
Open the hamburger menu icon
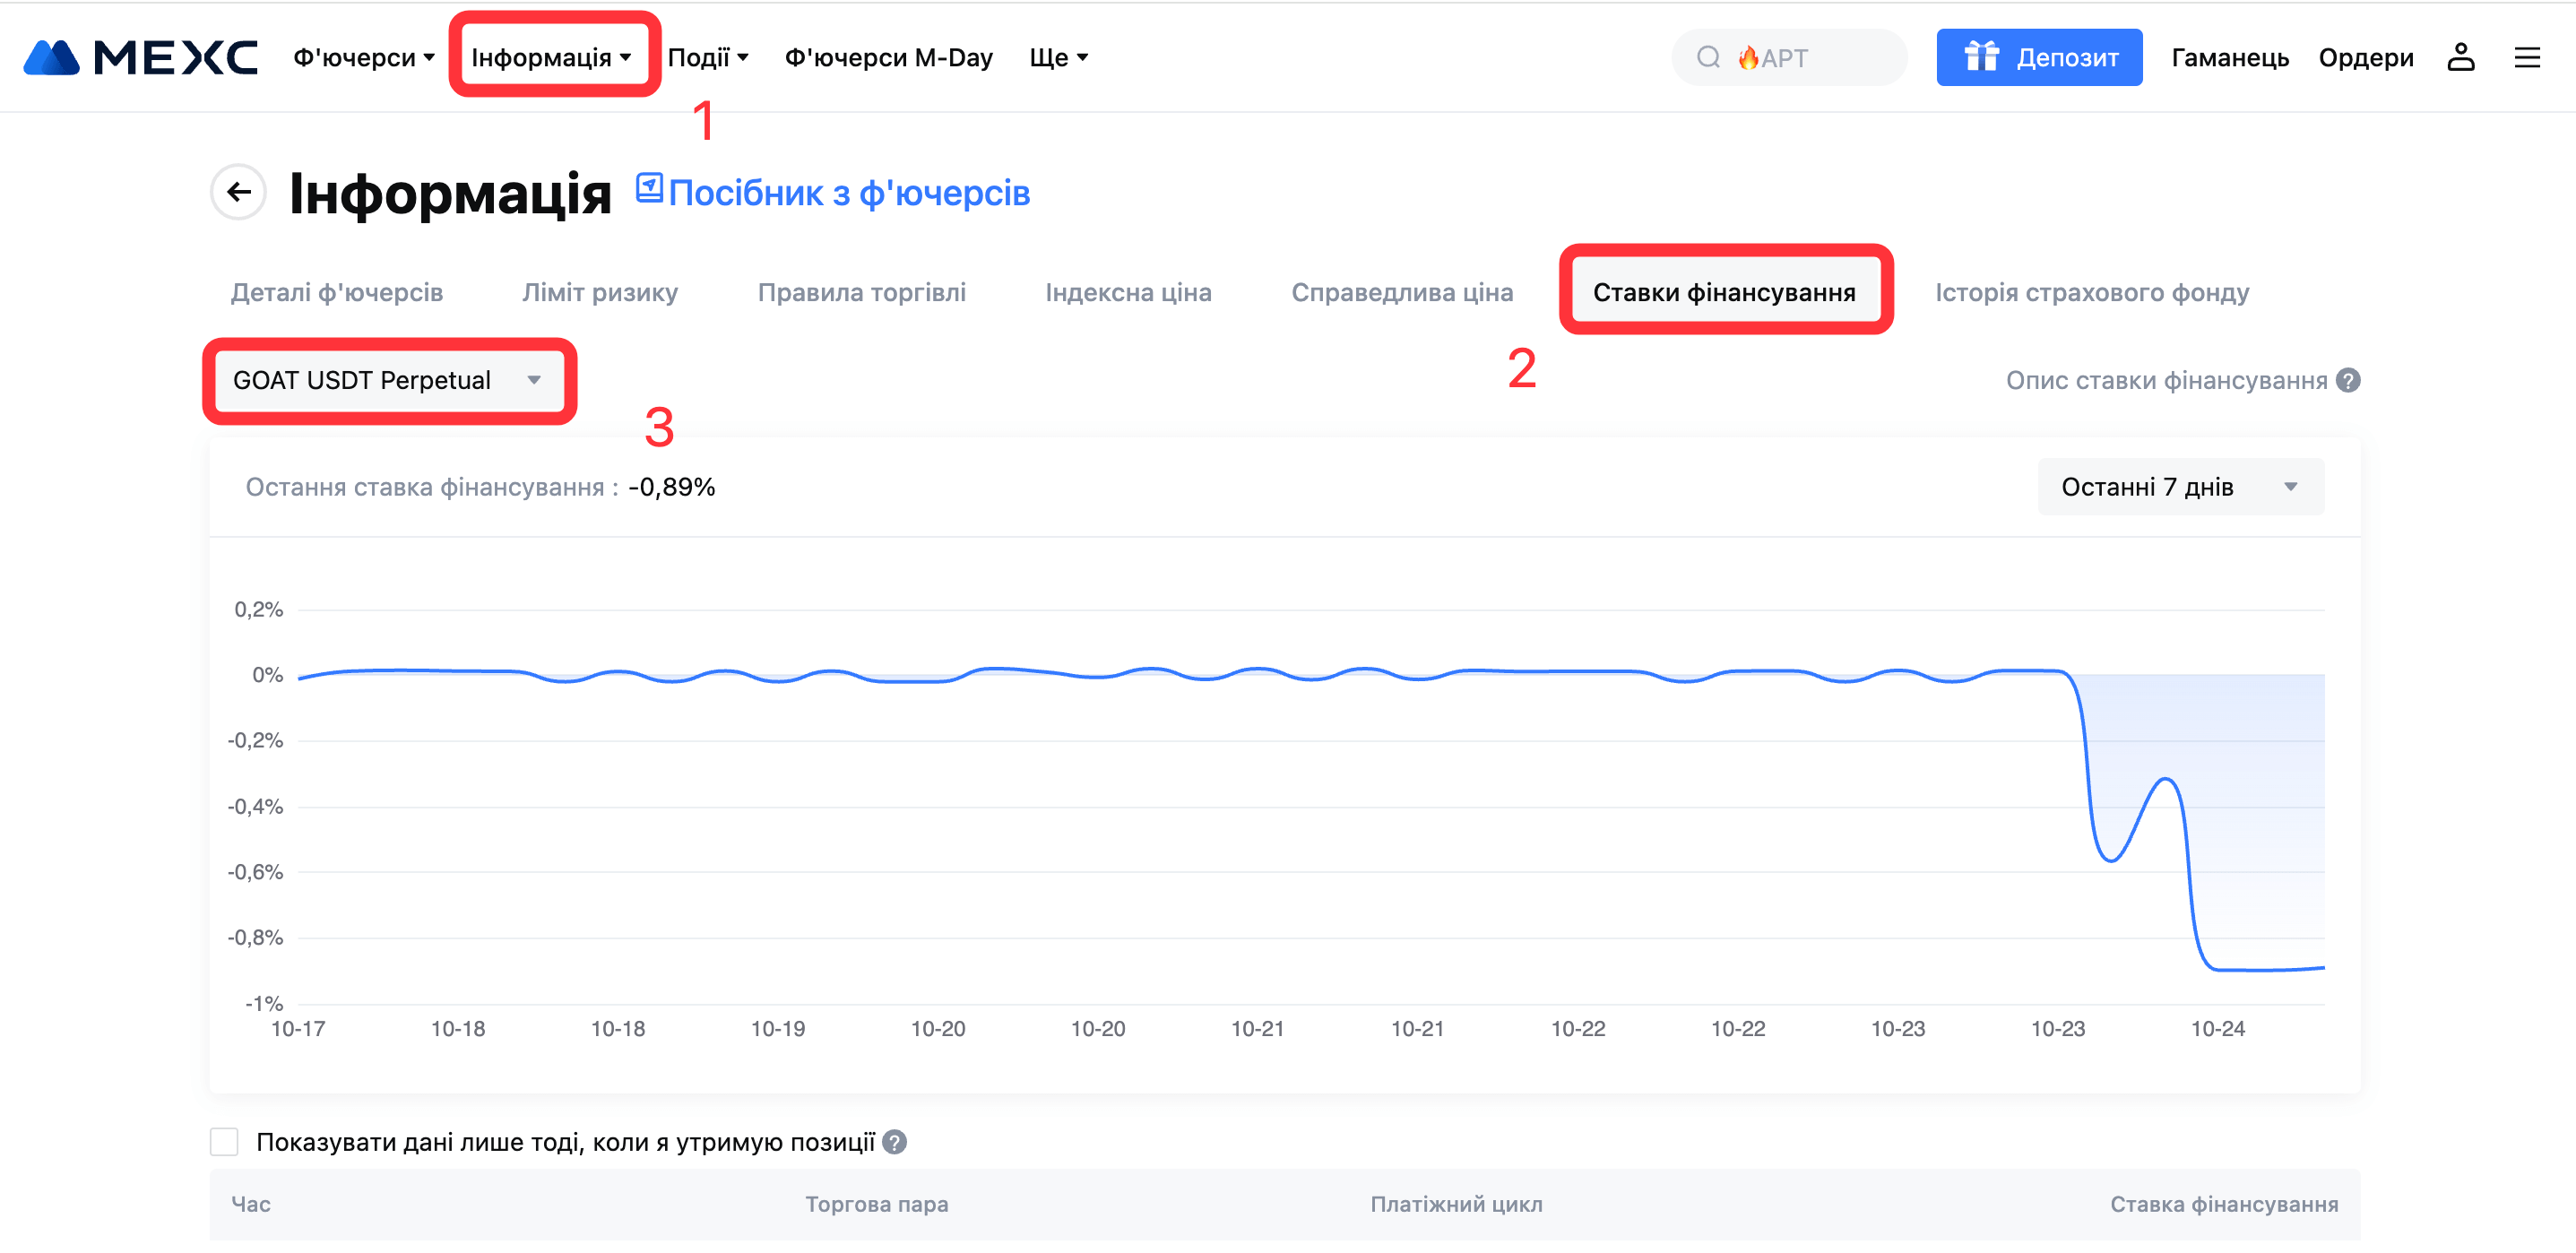2527,58
